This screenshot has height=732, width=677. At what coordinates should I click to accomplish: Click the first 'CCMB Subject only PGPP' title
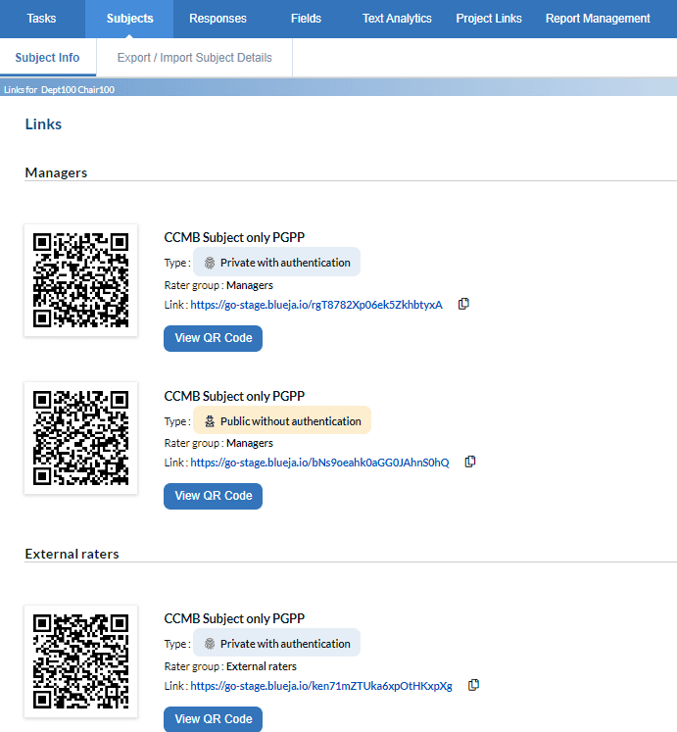(x=234, y=237)
